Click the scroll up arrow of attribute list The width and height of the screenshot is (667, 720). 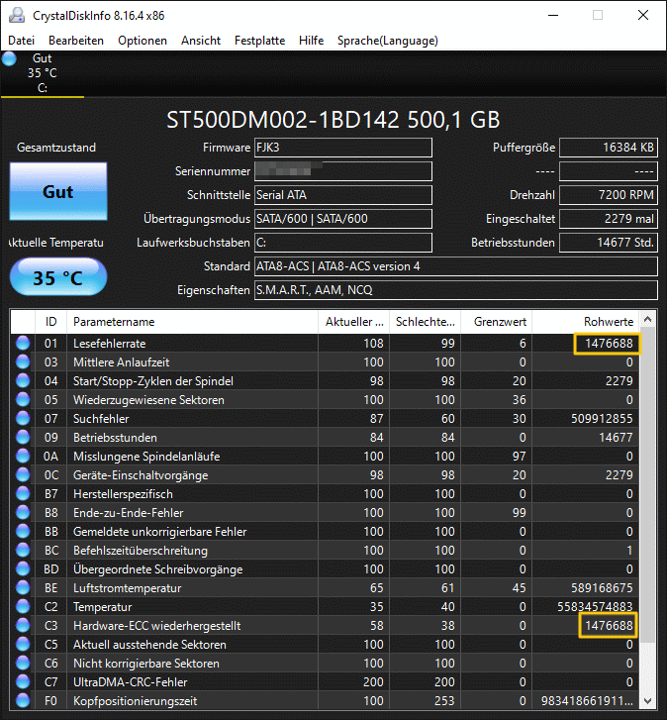(648, 319)
